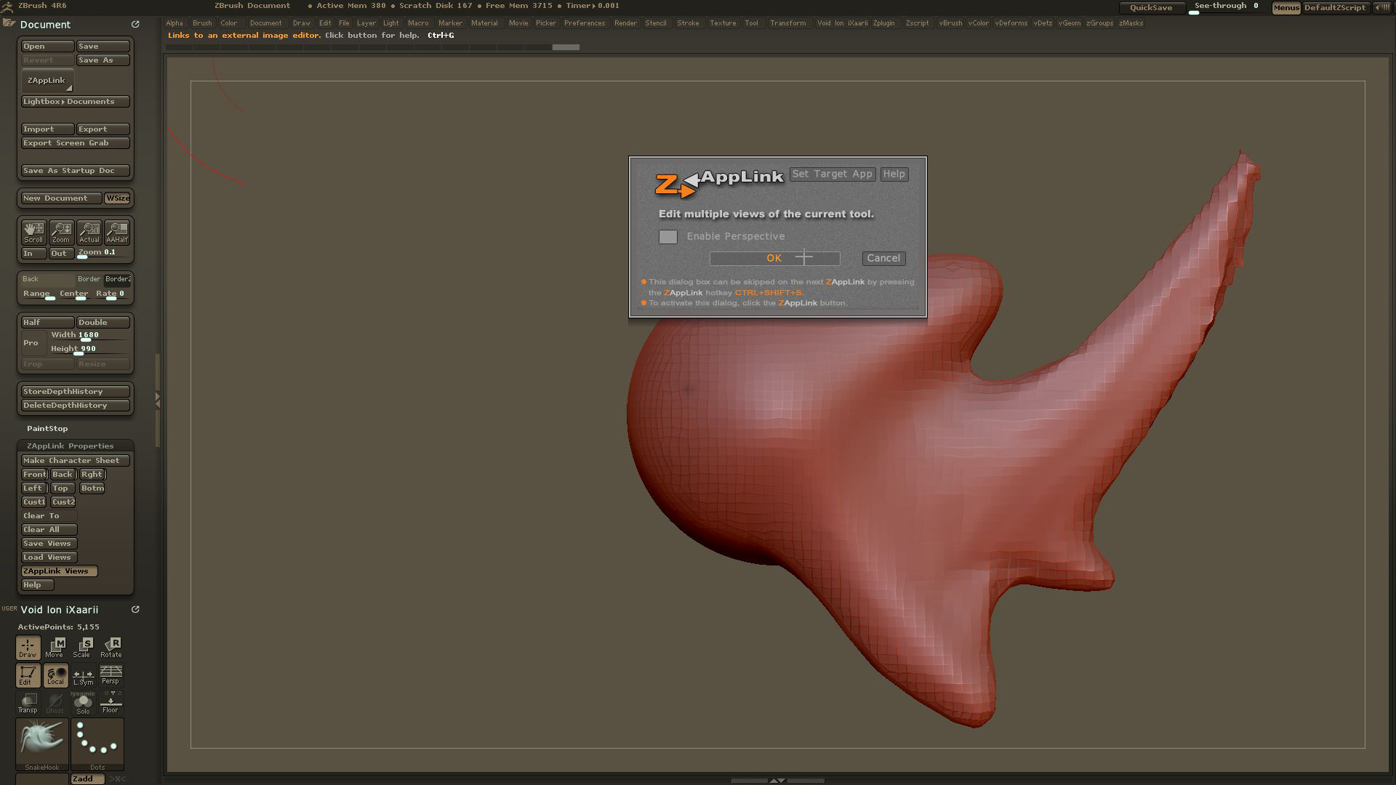Open the Zplugin menu
The width and height of the screenshot is (1396, 785).
884,23
